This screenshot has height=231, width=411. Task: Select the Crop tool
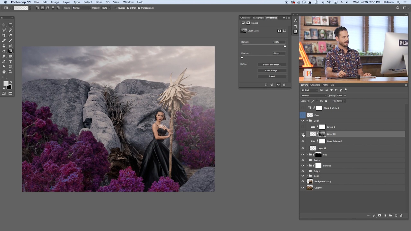coord(4,35)
